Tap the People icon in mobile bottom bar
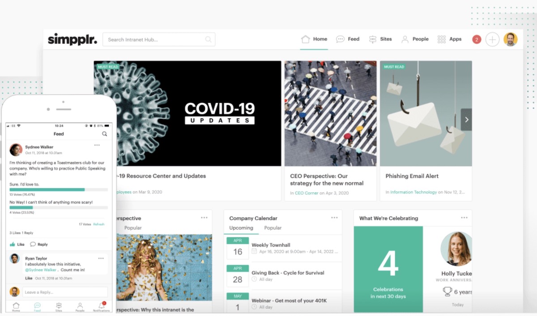 click(x=80, y=307)
